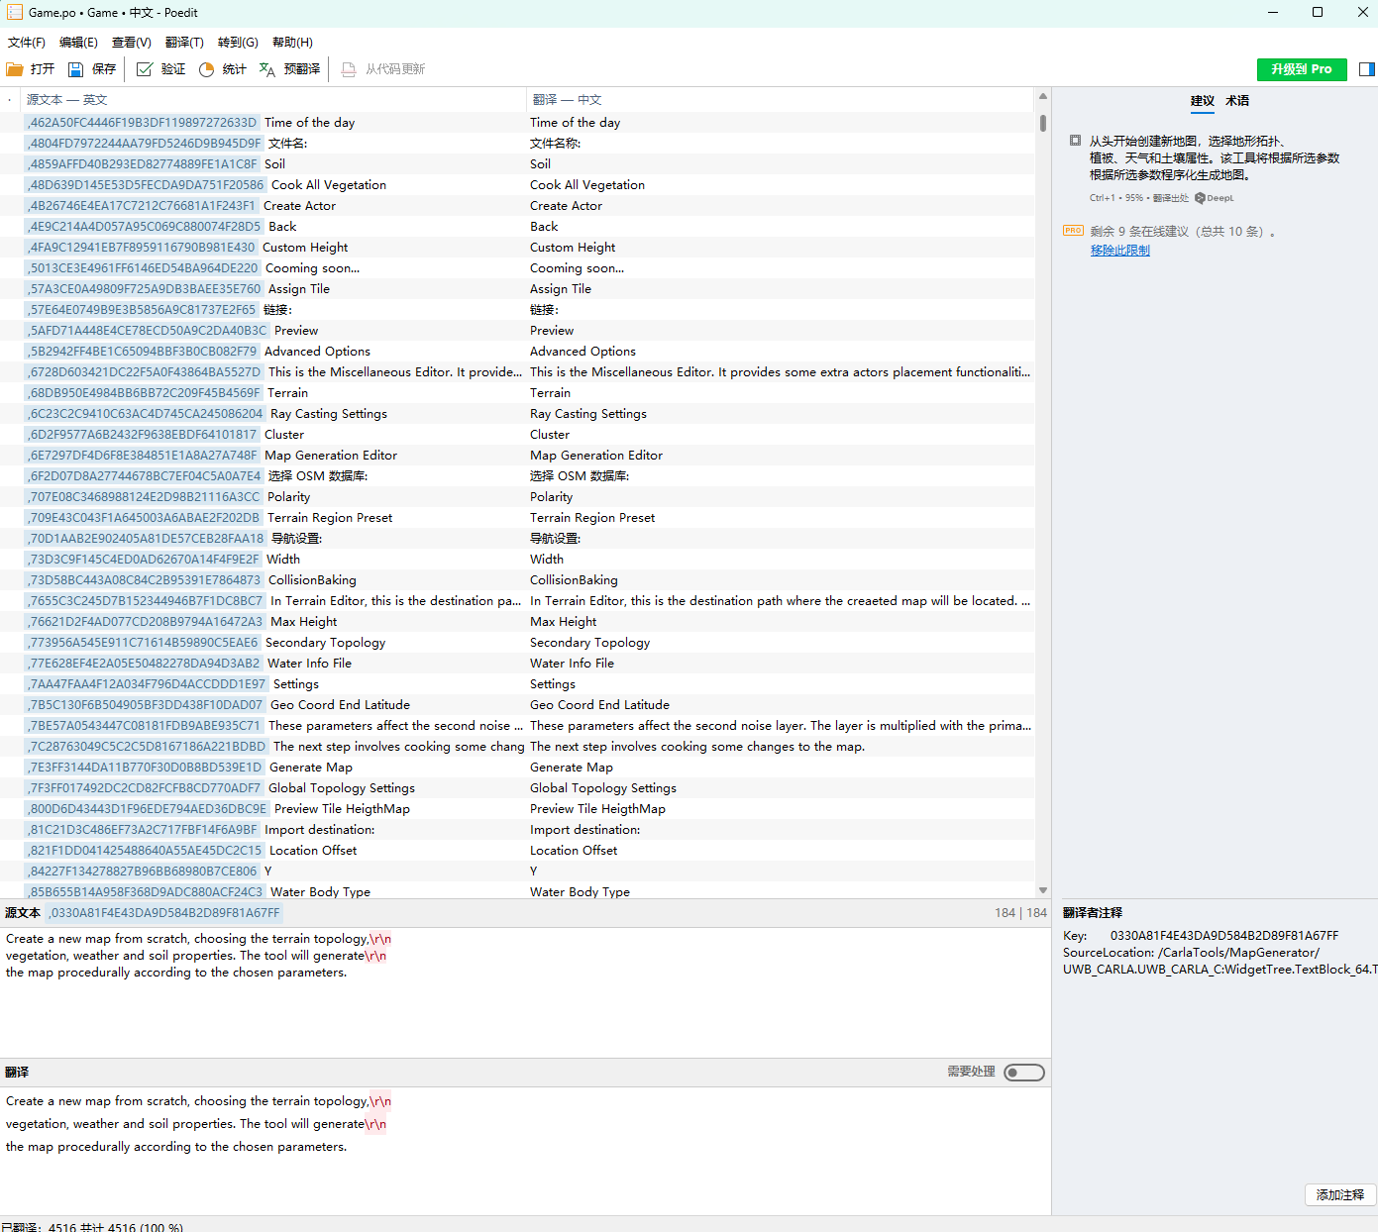
Task: Open the Translate (翻译) menu
Action: coord(184,43)
